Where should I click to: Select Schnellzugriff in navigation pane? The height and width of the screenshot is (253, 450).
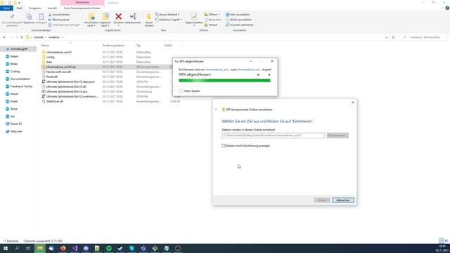point(18,49)
